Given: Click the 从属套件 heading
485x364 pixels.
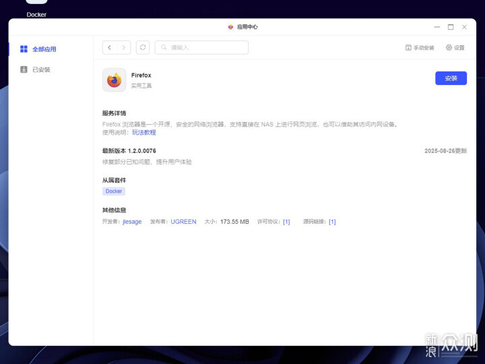Looking at the screenshot, I should 114,180.
